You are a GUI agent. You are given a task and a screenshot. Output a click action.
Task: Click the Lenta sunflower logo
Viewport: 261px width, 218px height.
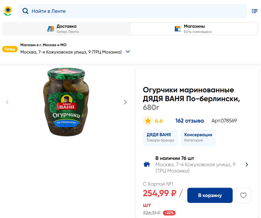8,11
